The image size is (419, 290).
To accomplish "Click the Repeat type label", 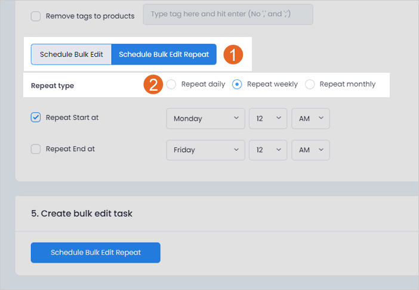I will (53, 86).
